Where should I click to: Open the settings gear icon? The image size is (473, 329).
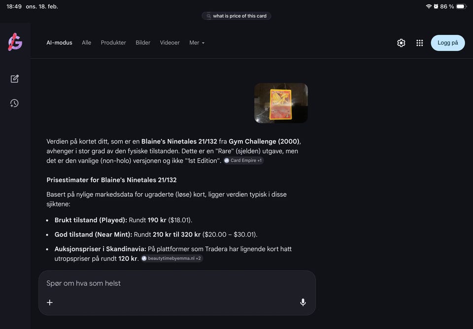coord(401,43)
